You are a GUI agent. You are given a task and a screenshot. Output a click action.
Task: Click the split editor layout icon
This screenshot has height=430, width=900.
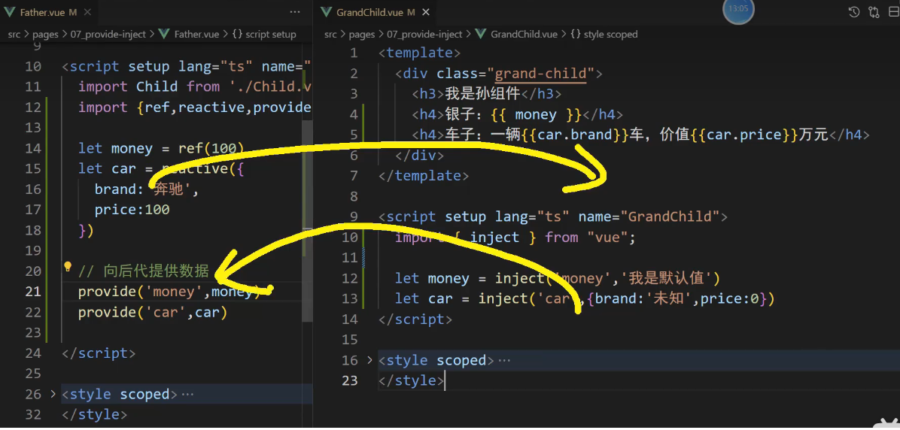pyautogui.click(x=894, y=12)
